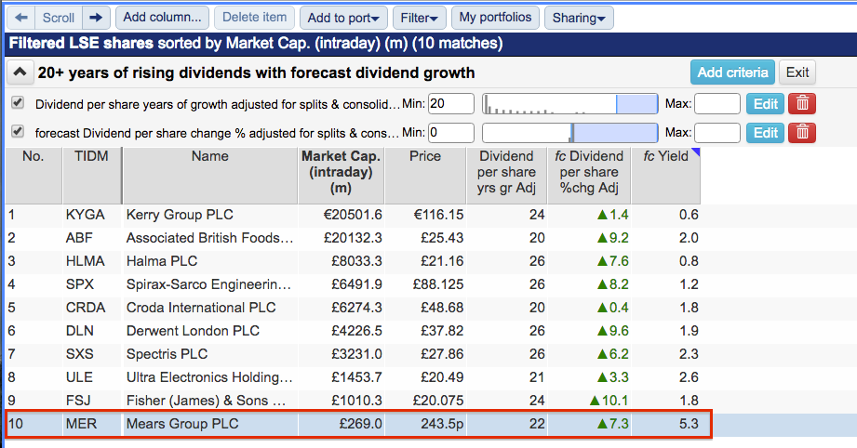Click the 243.5p price cell
The width and height of the screenshot is (857, 448).
pyautogui.click(x=425, y=424)
